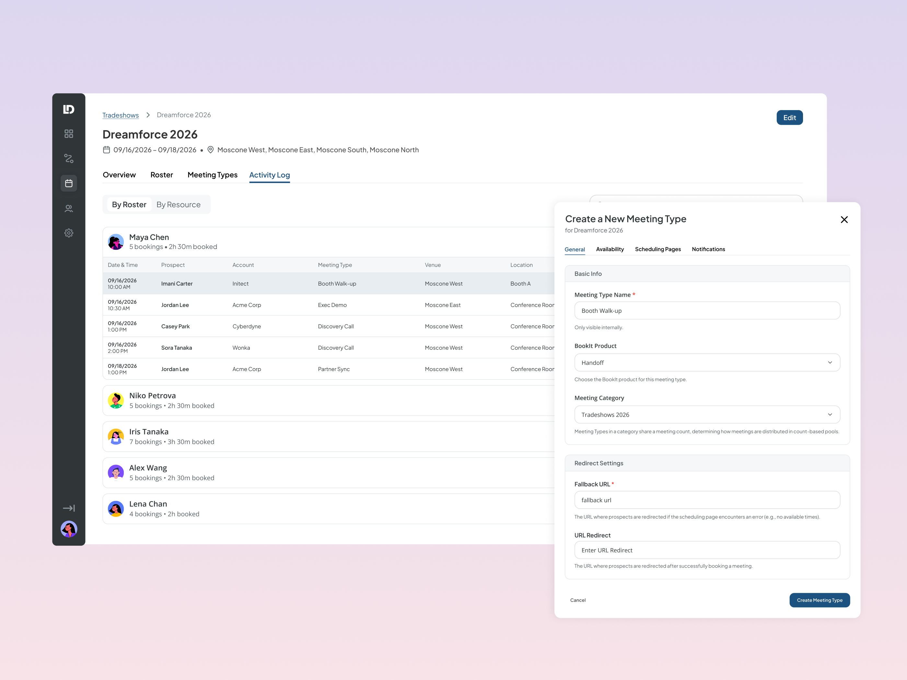Click Niko Petrova's avatar
Viewport: 907px width, 680px height.
coord(116,401)
